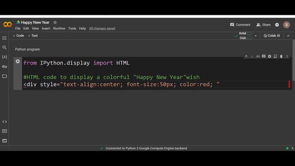Click the Share button
Viewport: 295px width, 166px height.
pos(263,24)
